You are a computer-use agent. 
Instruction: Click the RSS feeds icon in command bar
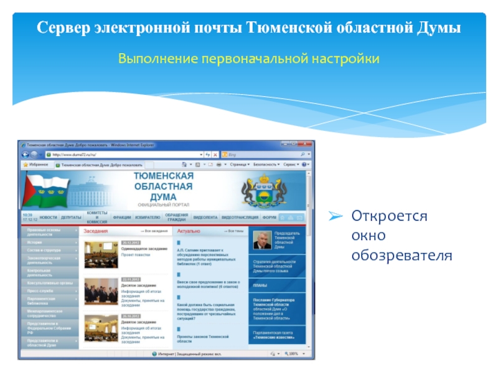(x=197, y=165)
